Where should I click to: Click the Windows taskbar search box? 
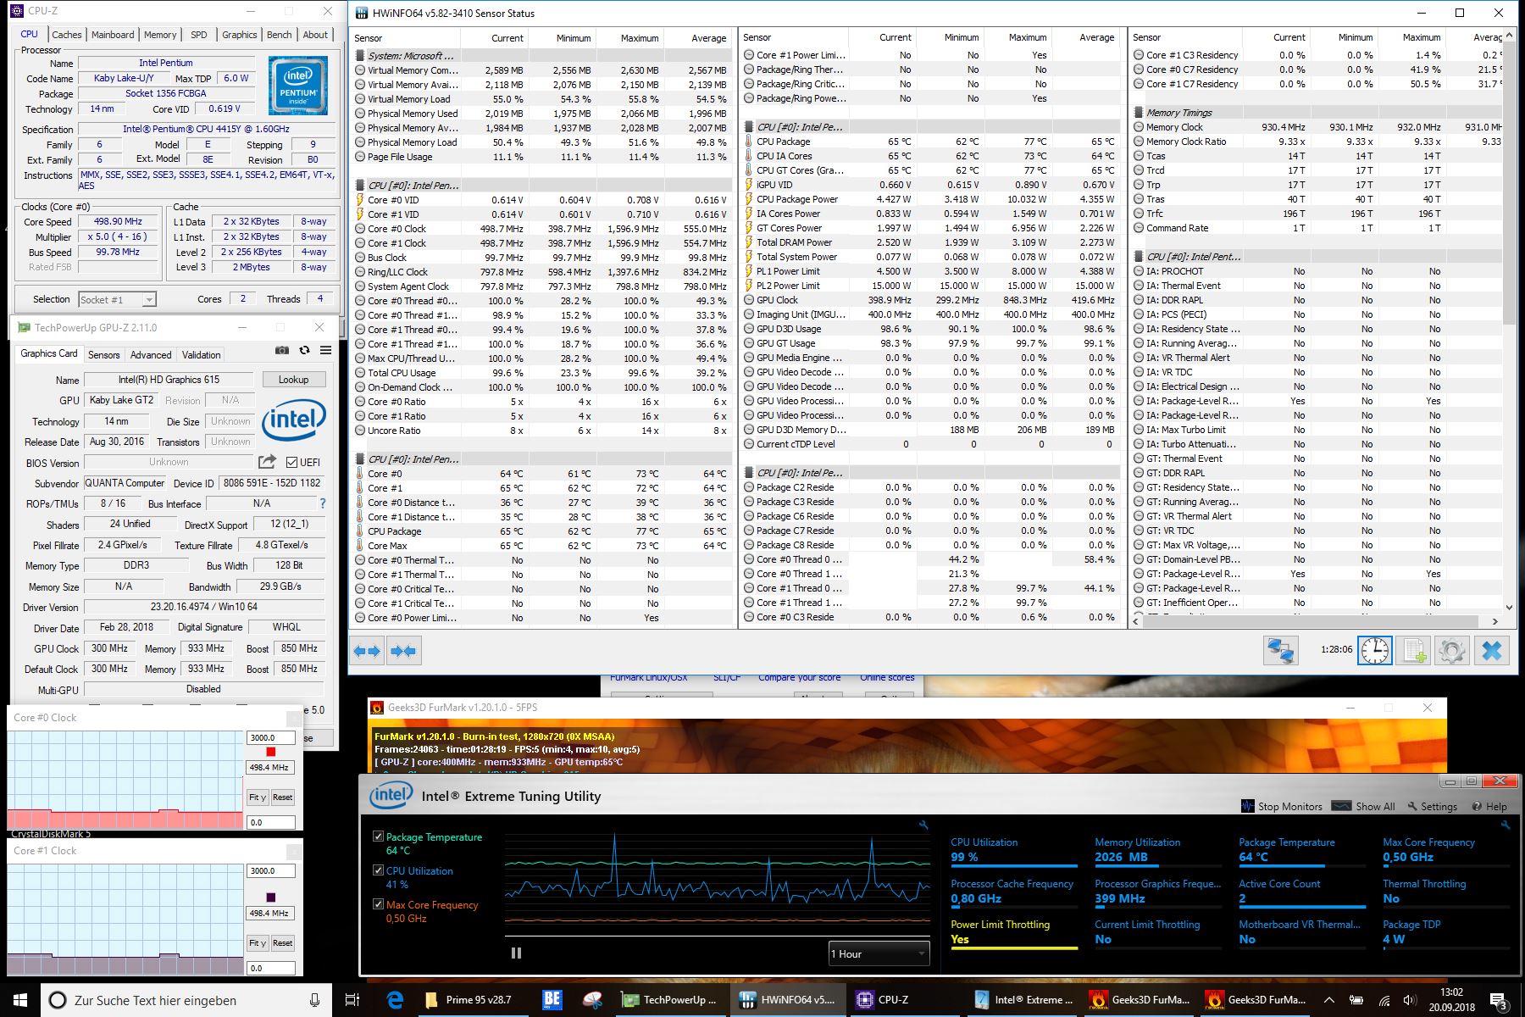tap(187, 1000)
